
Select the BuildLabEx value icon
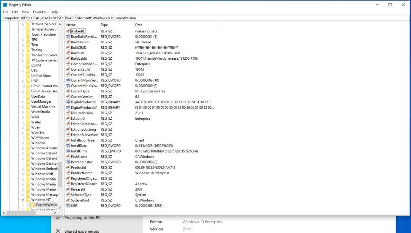(68, 58)
